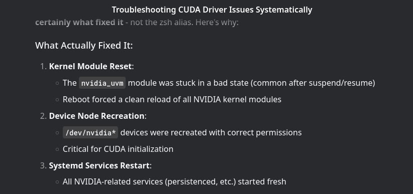This screenshot has height=194, width=413.
Task: Click "Reboot forced a clean reload" bullet
Action: tap(172, 99)
